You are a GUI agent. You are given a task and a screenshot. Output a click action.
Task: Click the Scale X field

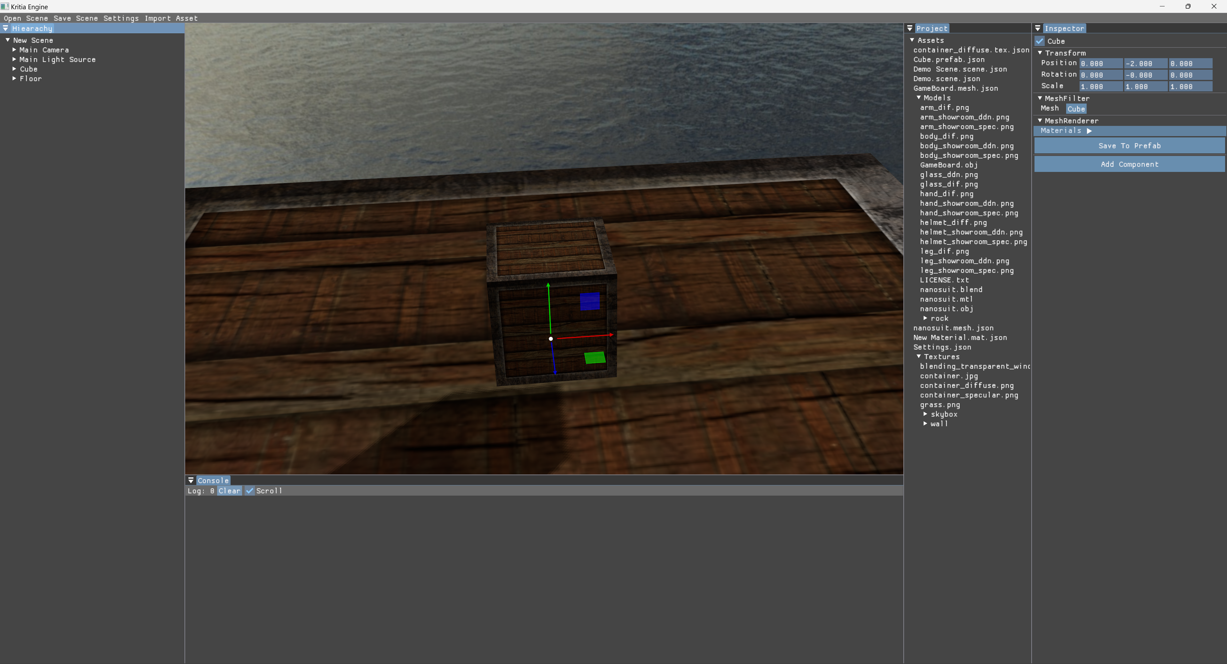1101,87
